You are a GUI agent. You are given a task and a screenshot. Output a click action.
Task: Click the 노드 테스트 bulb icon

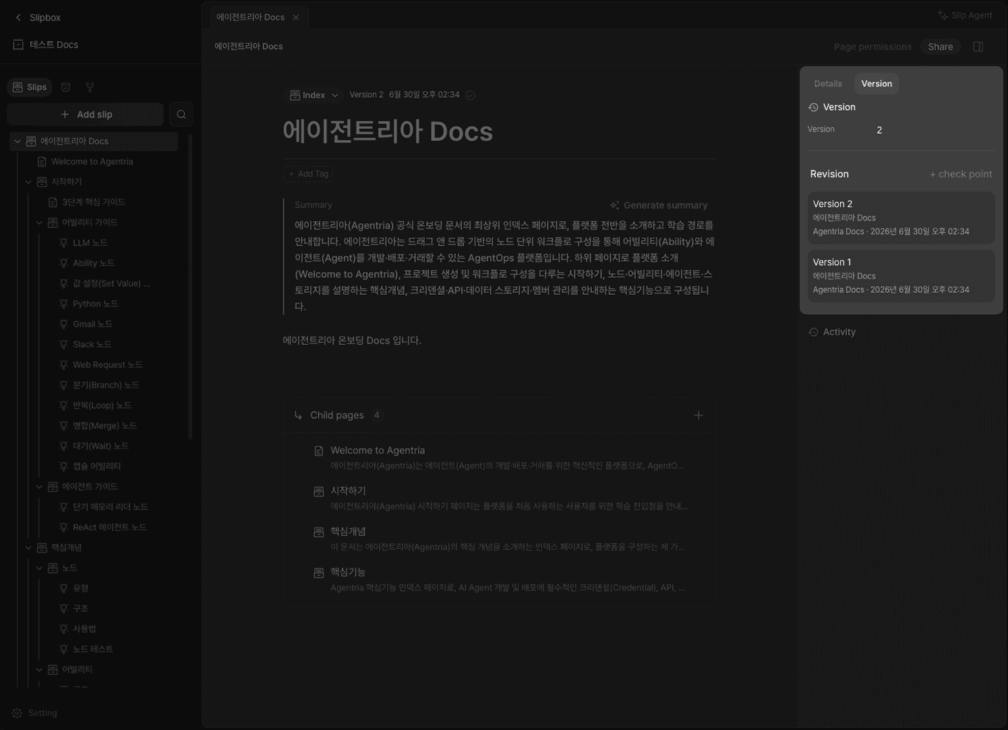click(63, 649)
